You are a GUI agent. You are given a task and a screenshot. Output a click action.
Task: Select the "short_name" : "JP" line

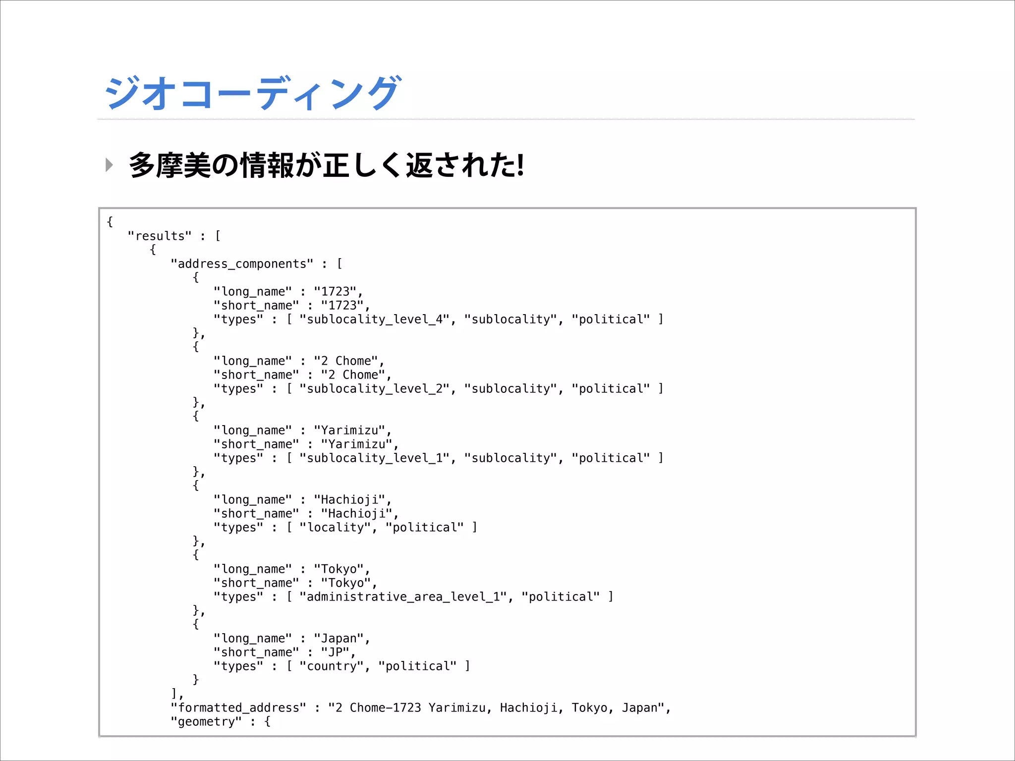tap(285, 652)
